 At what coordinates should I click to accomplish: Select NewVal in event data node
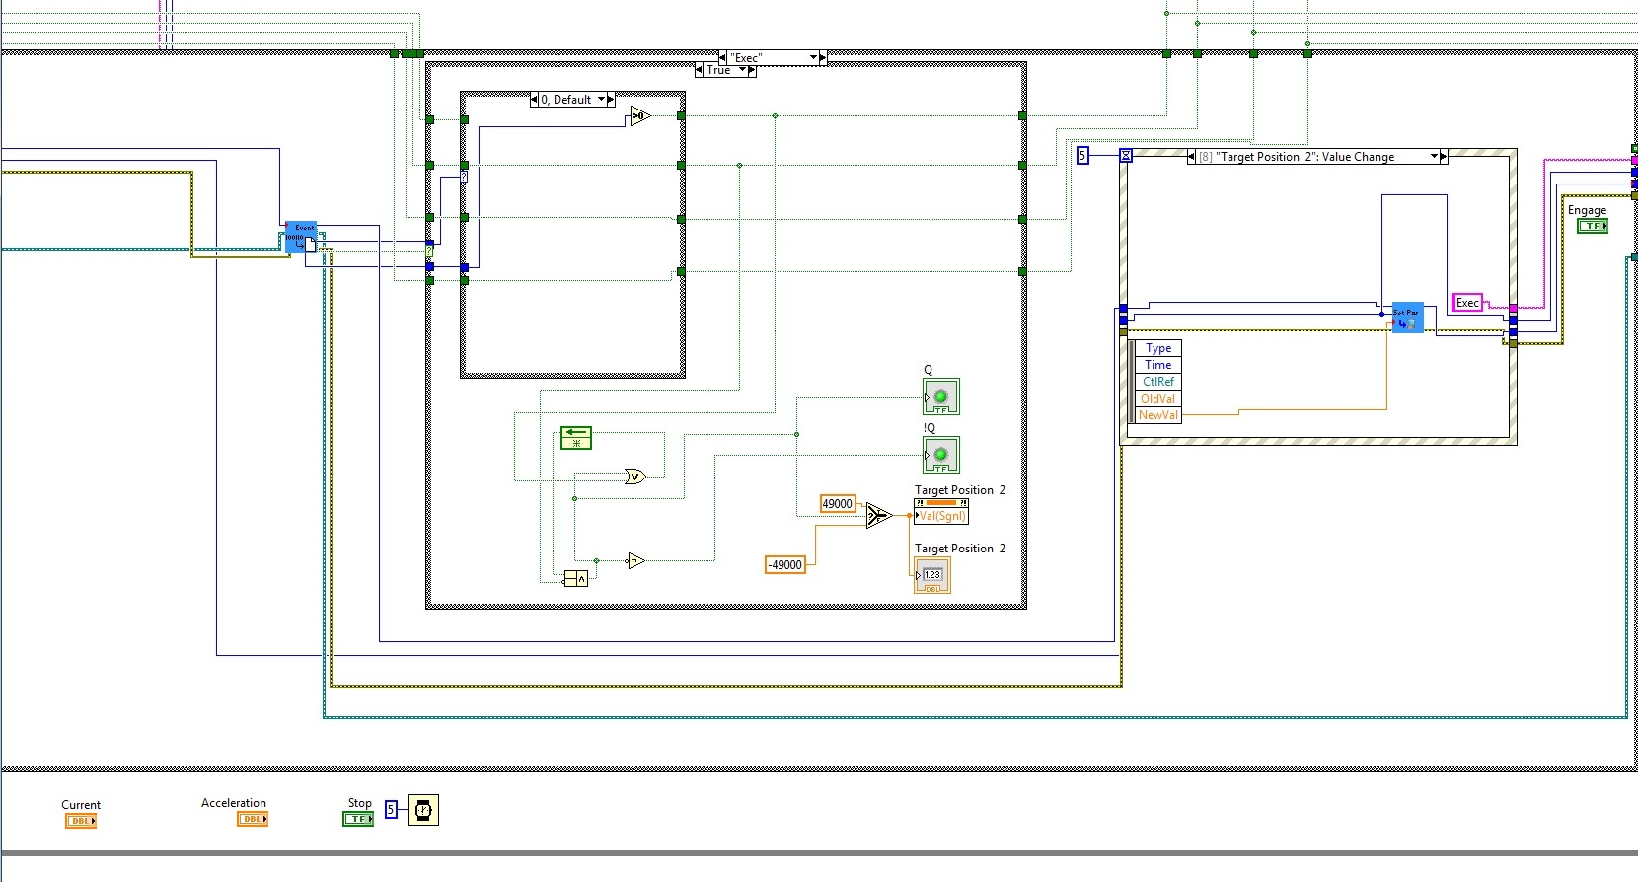click(x=1158, y=415)
